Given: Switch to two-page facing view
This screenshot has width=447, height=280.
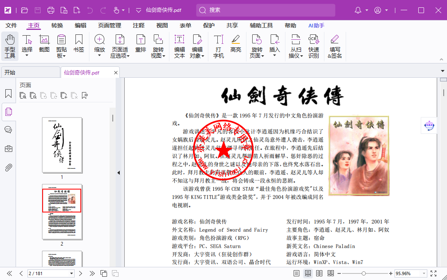Looking at the screenshot, I should point(319,273).
